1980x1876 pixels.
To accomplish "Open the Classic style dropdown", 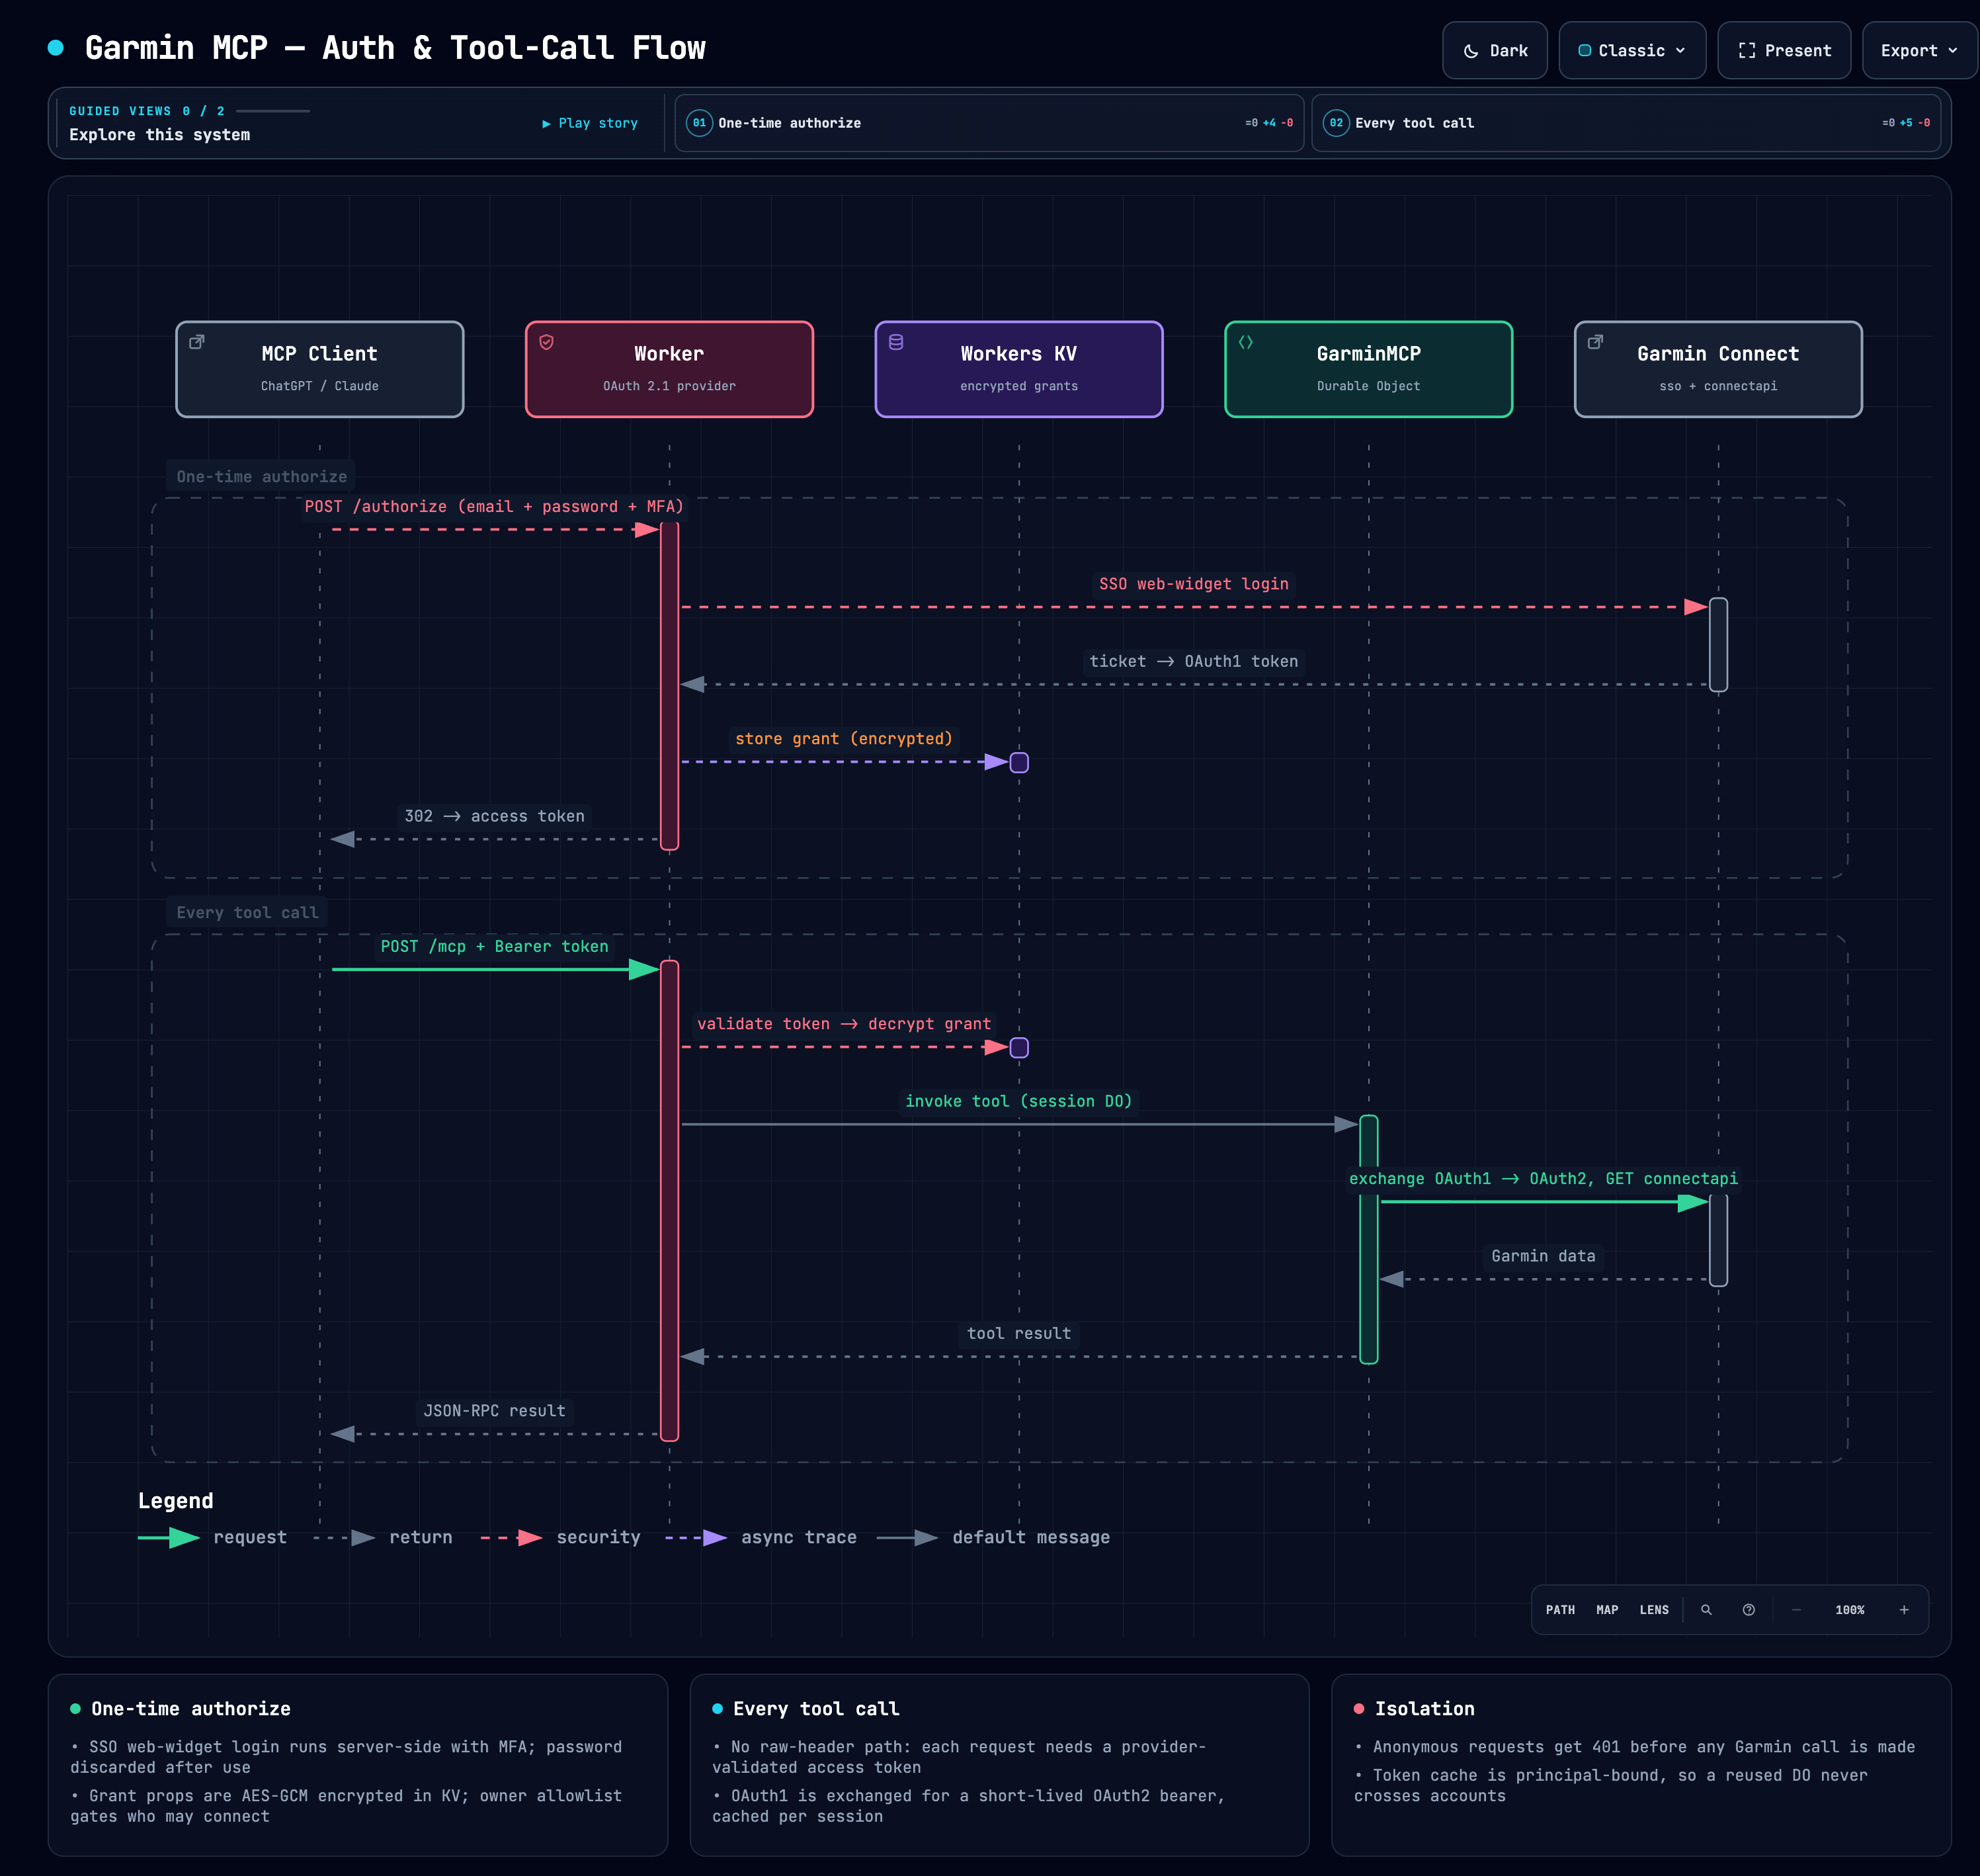I will click(1631, 50).
